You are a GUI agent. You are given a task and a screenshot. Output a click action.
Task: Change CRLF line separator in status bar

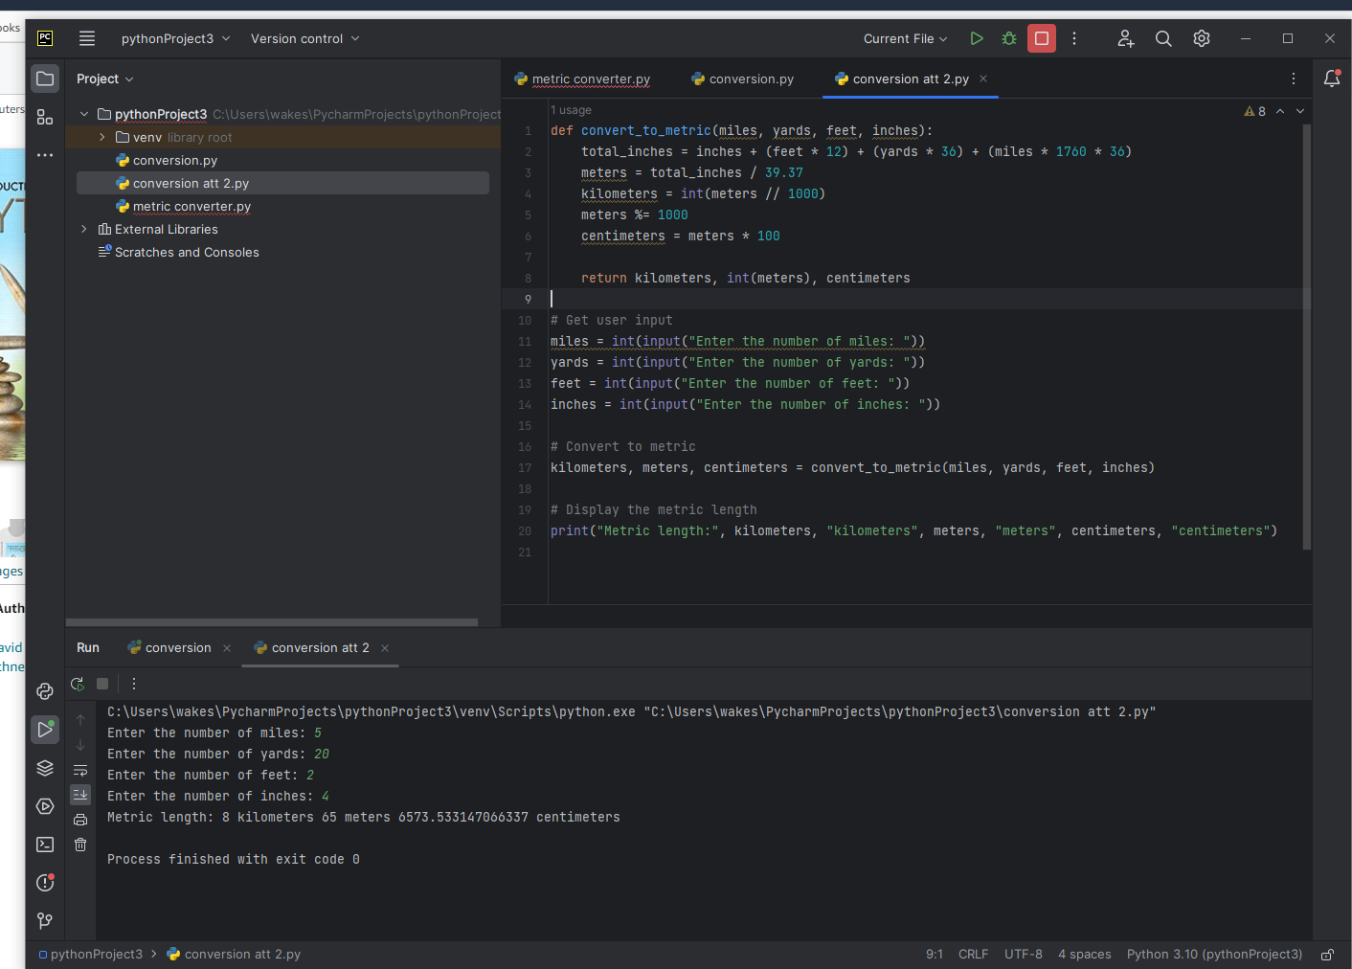[973, 955]
